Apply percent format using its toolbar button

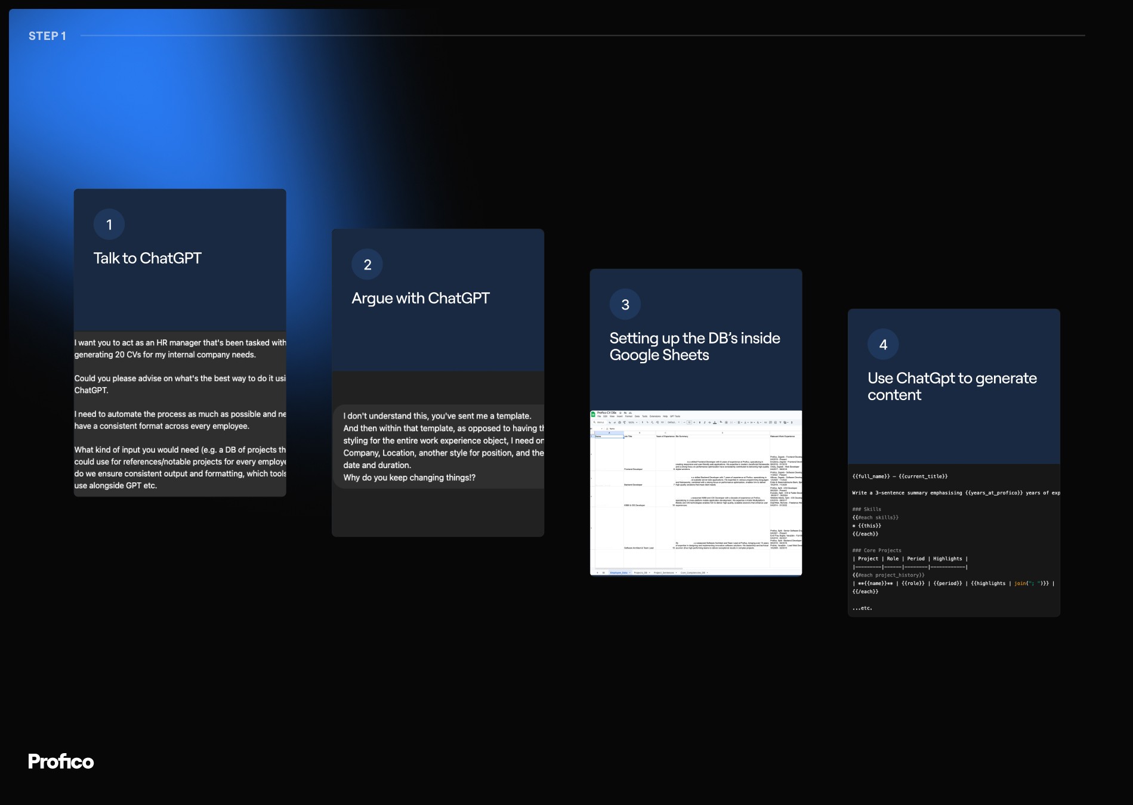(647, 423)
